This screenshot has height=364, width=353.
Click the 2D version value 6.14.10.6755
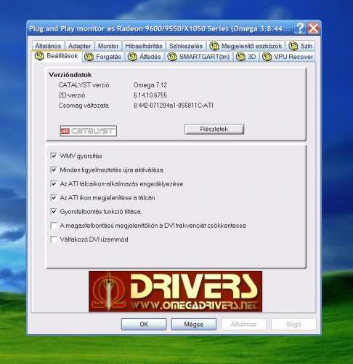click(x=150, y=95)
